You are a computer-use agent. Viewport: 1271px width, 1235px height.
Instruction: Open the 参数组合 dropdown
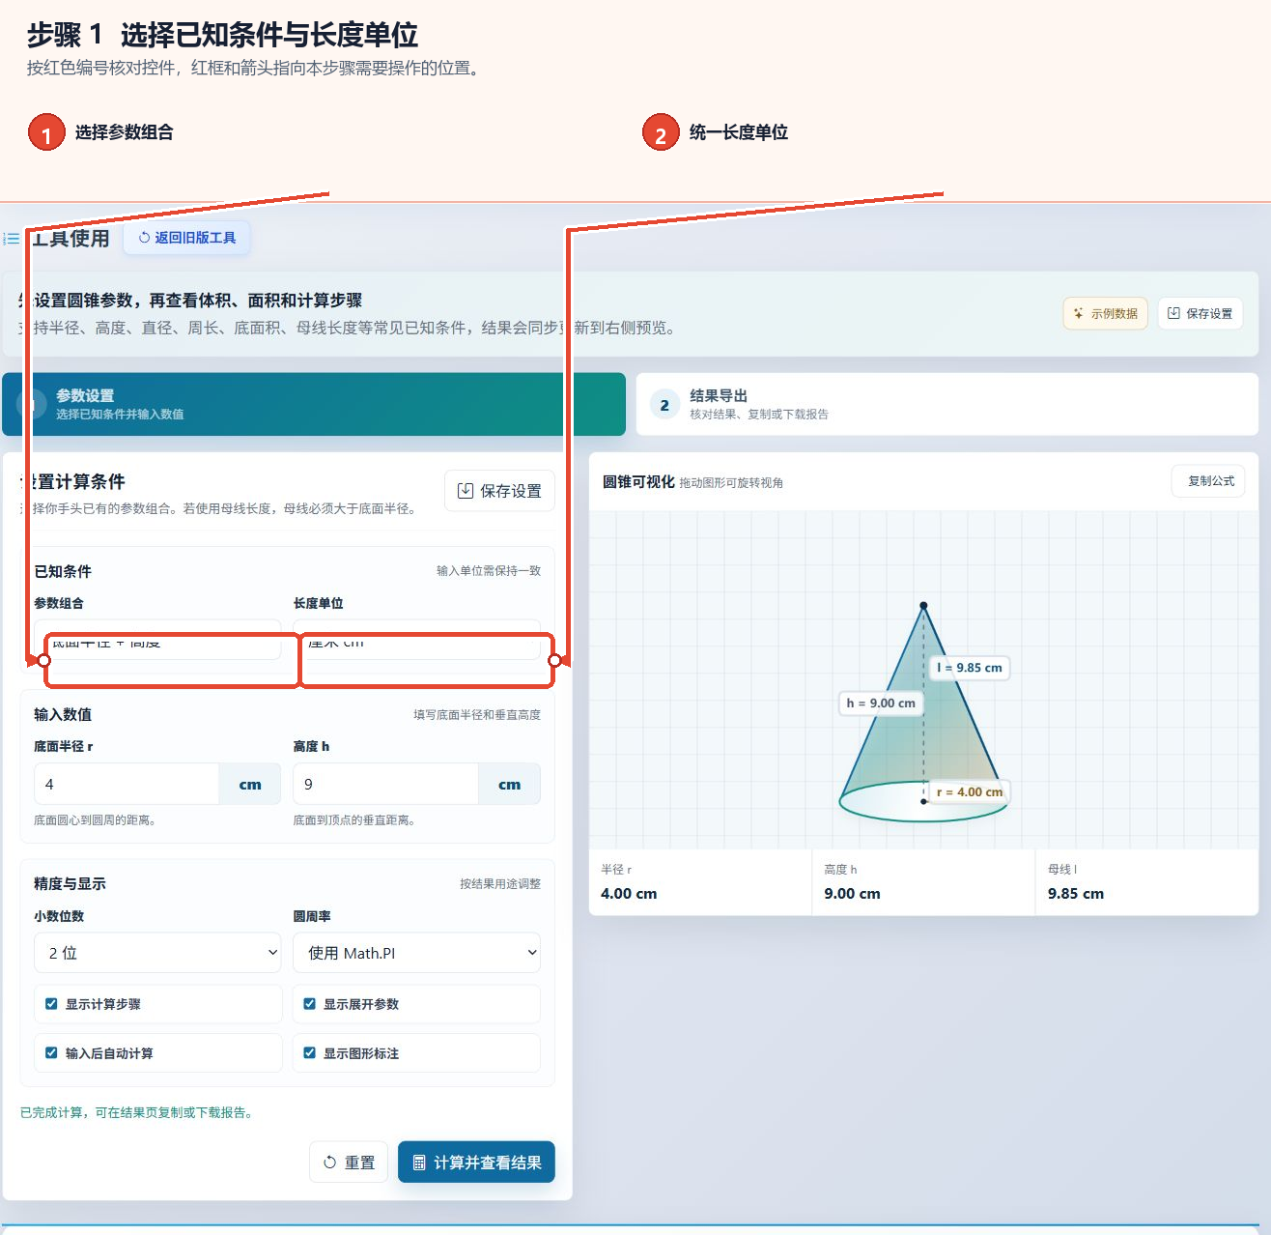click(157, 640)
